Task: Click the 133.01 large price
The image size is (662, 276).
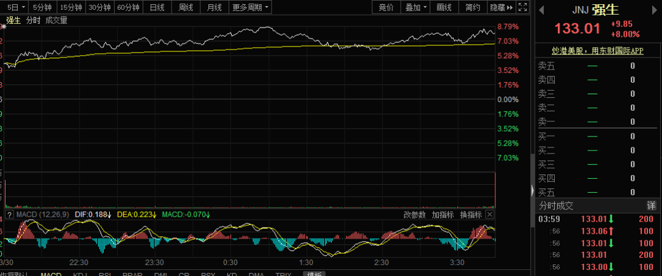Action: (x=577, y=29)
